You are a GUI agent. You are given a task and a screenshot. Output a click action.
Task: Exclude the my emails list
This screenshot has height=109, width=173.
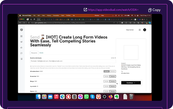tap(113, 86)
